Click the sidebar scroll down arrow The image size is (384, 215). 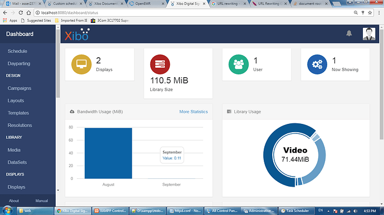[x=58, y=190]
